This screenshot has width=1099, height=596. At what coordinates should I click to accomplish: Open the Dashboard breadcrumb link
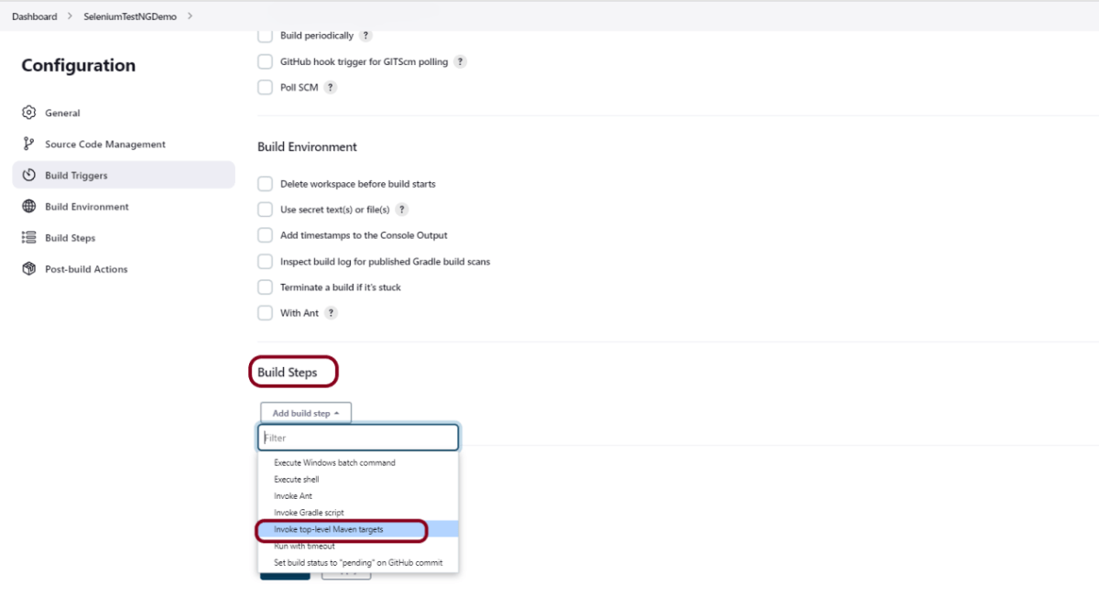click(x=34, y=16)
